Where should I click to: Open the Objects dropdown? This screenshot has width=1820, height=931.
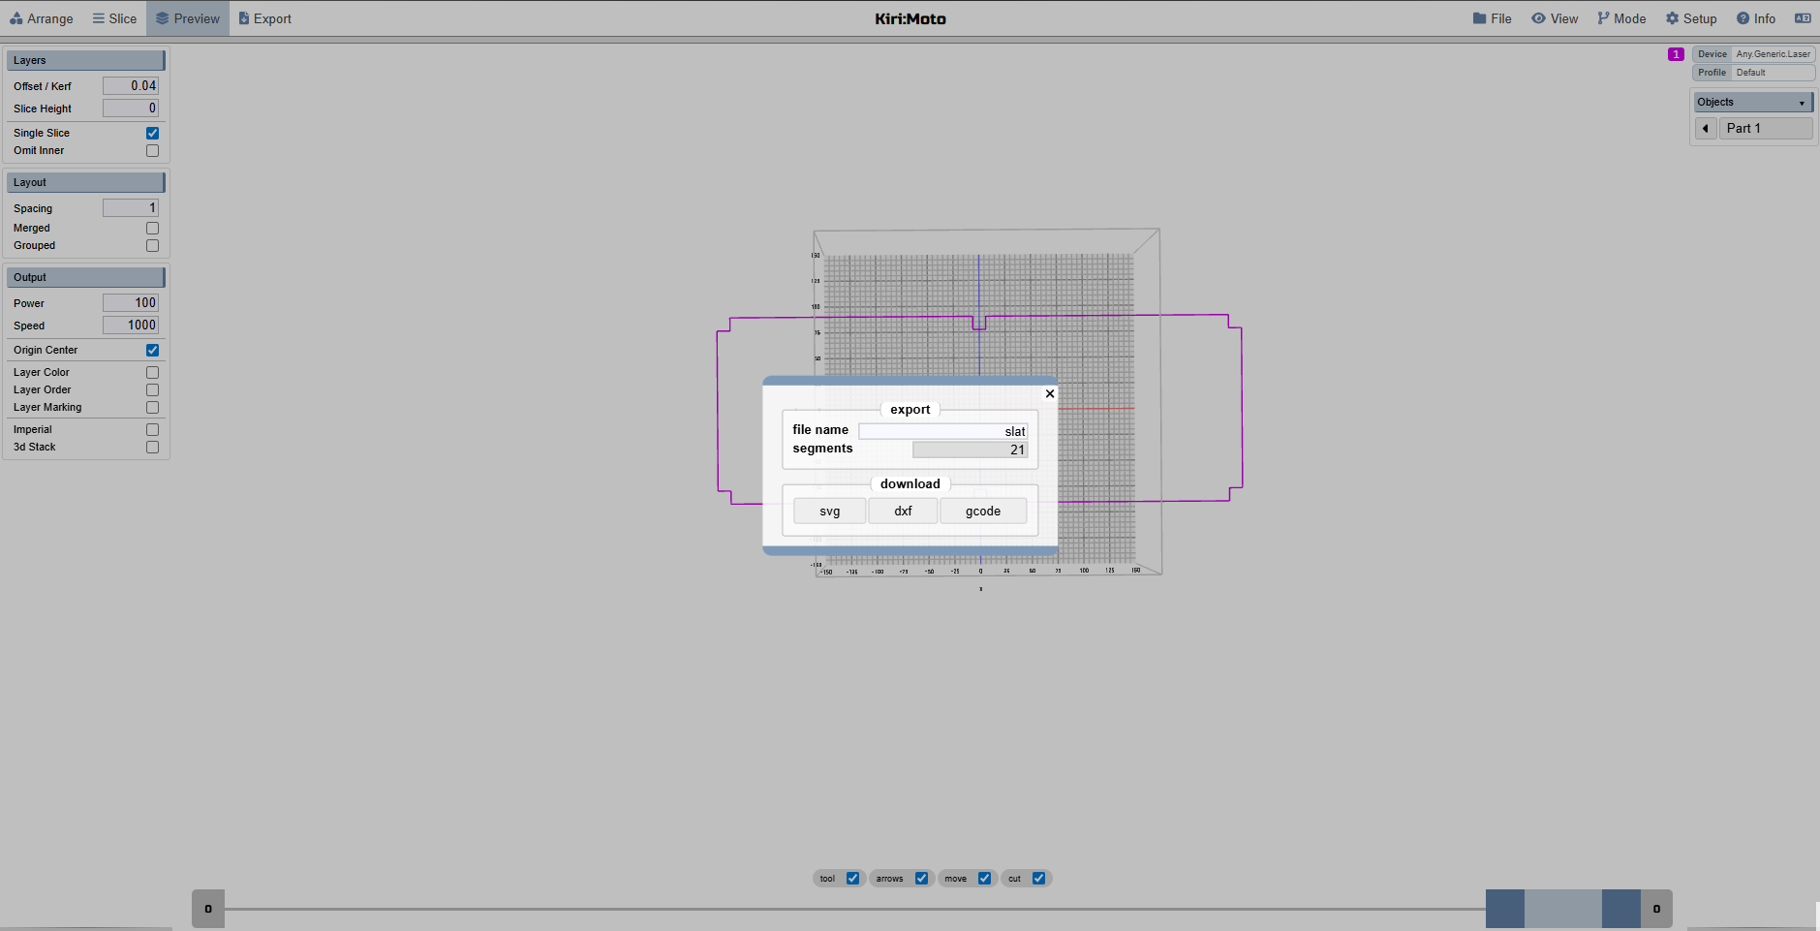pos(1750,102)
